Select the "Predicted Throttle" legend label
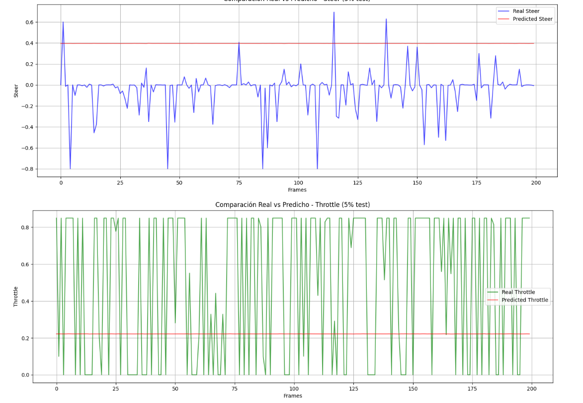The height and width of the screenshot is (403, 583). click(525, 300)
